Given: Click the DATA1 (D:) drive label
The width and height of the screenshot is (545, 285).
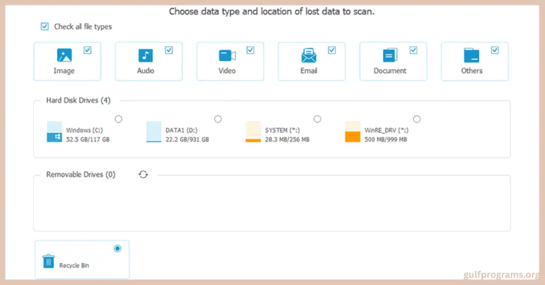Looking at the screenshot, I should pyautogui.click(x=180, y=130).
